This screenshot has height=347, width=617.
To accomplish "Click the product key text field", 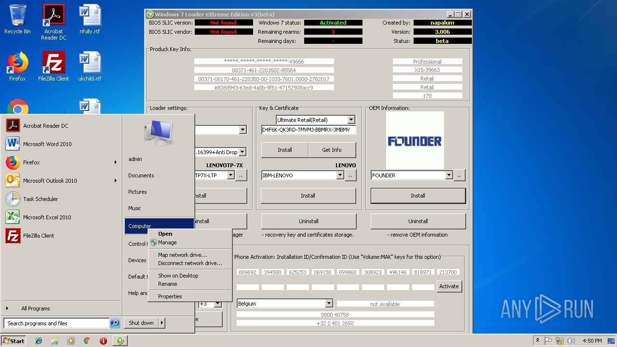I will tap(308, 130).
